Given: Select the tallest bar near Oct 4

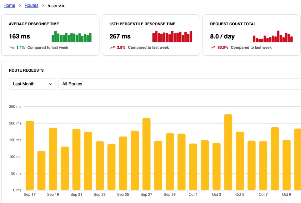Looking at the screenshot, I should [228, 150].
